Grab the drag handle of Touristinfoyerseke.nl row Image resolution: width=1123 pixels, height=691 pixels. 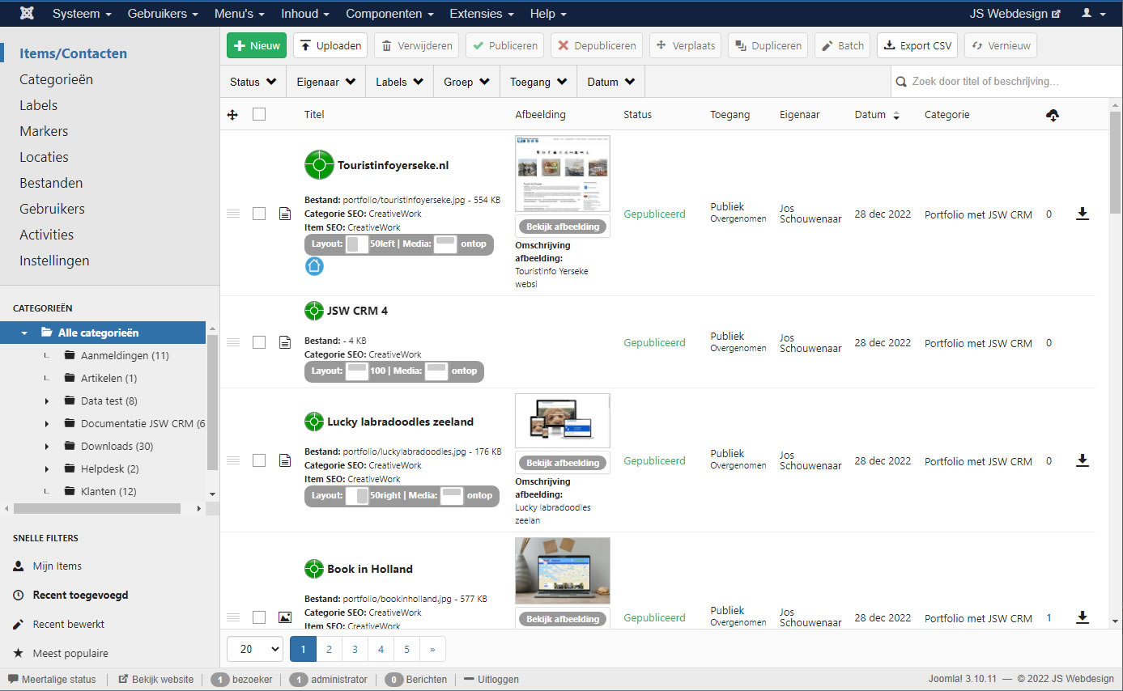[x=233, y=214]
